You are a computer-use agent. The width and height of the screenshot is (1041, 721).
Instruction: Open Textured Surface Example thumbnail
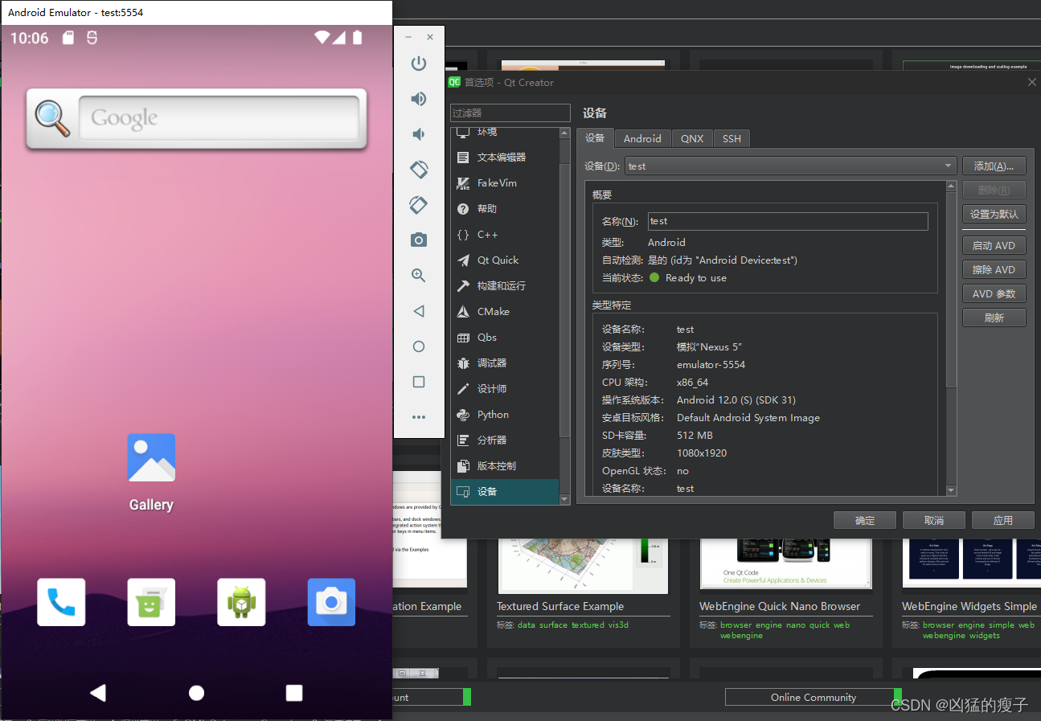pos(582,567)
